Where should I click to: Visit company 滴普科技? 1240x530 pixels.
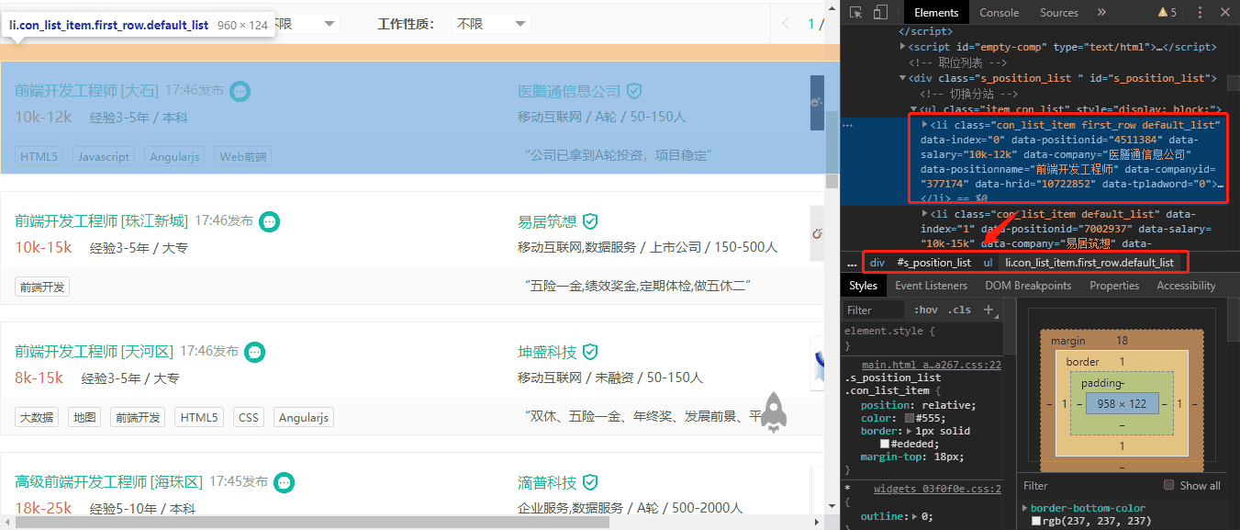point(547,482)
